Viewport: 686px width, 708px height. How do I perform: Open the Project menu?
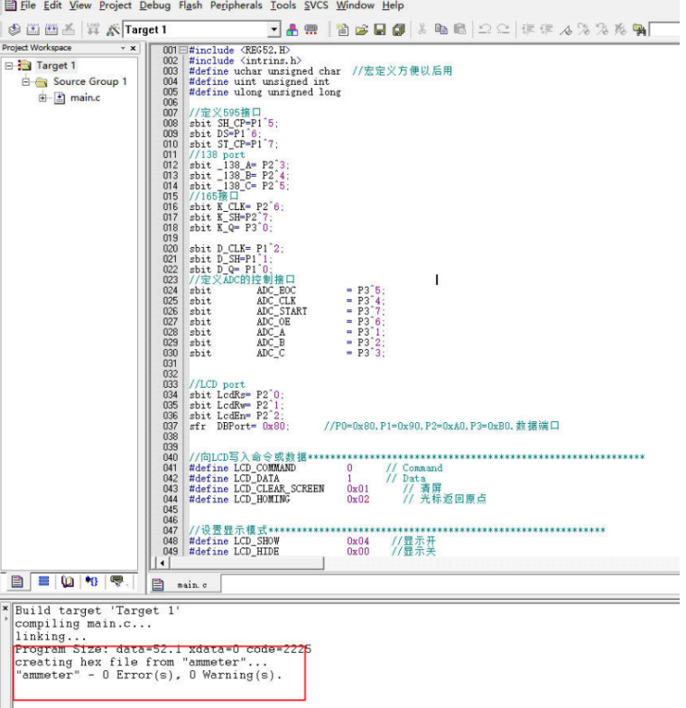point(116,6)
